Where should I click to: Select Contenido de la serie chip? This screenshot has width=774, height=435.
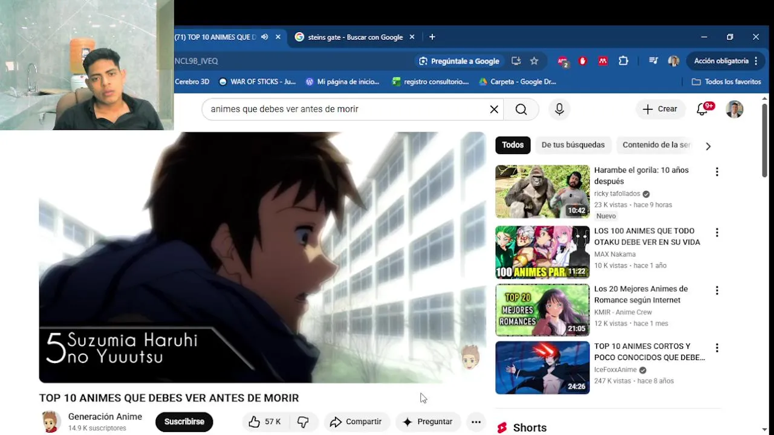tap(655, 145)
